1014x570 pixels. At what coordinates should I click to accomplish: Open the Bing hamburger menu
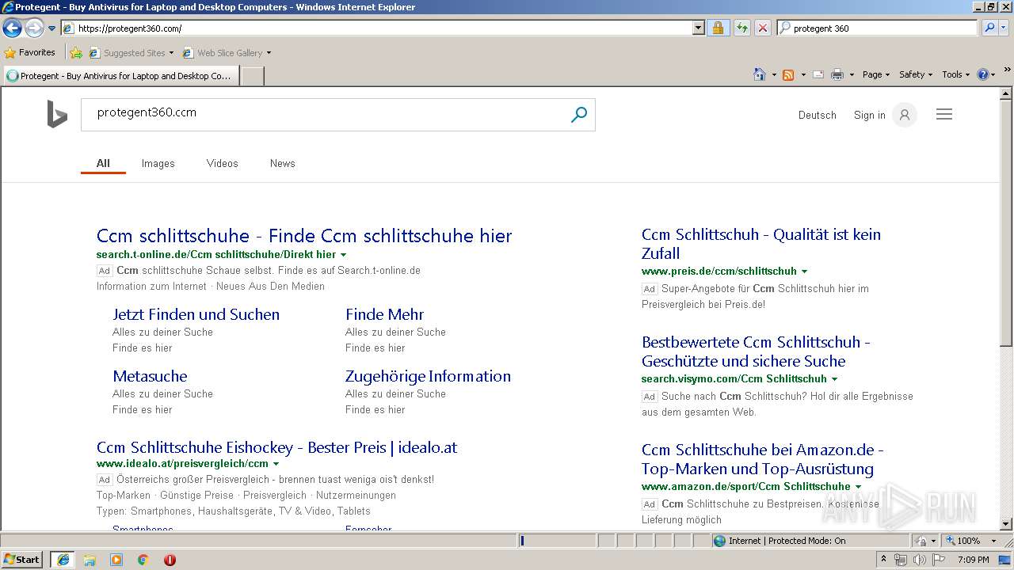[x=944, y=114]
